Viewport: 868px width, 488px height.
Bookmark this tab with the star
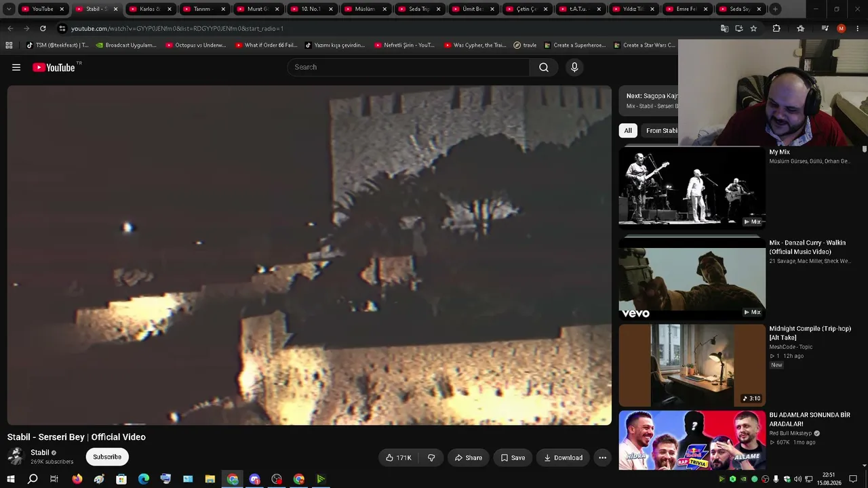753,28
